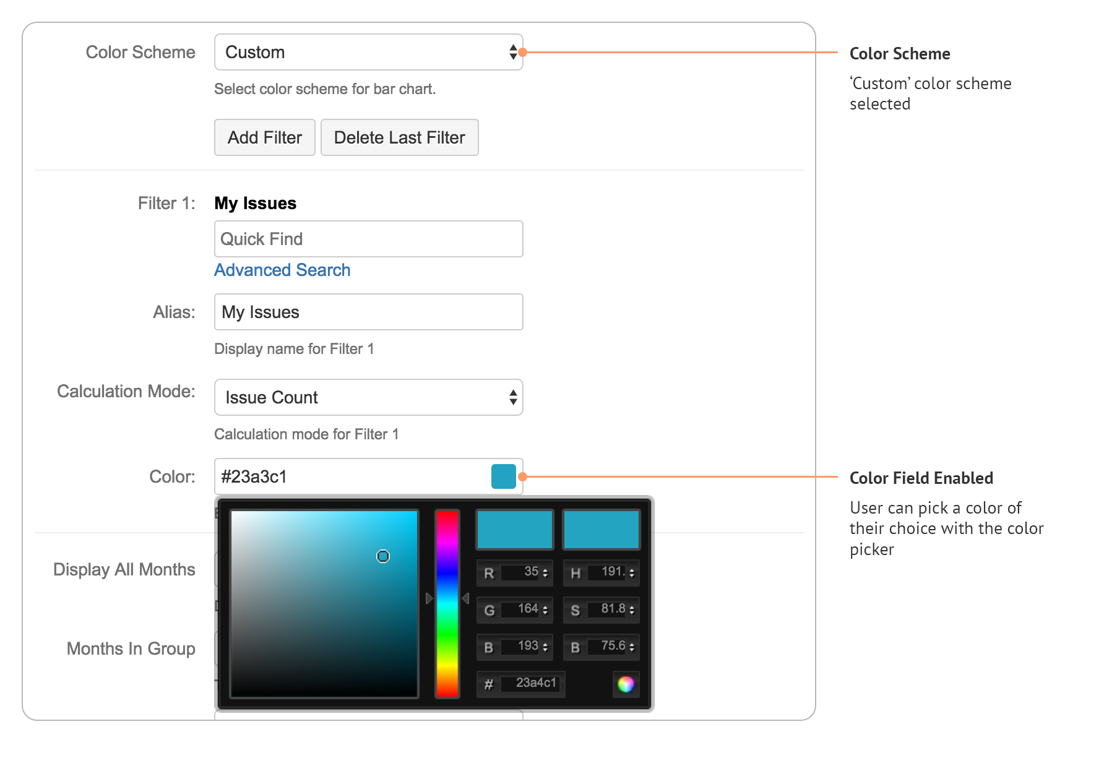Expand the Color Scheme selector arrows
This screenshot has height=758, width=1104.
[512, 52]
